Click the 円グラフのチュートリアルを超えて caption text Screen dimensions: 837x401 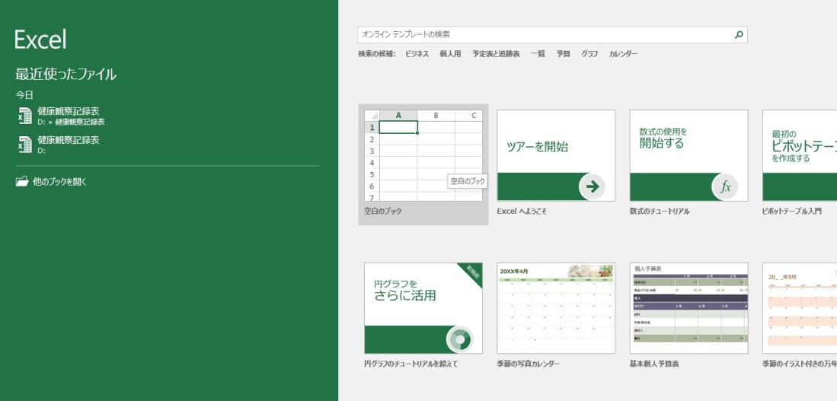(x=411, y=364)
